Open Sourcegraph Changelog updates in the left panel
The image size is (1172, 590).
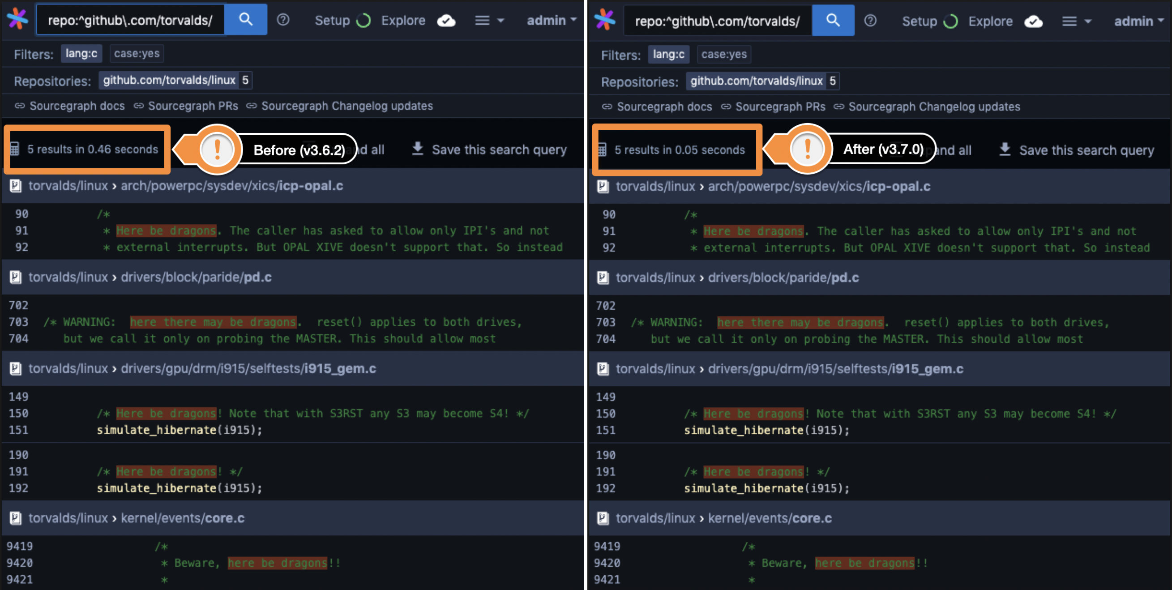(346, 106)
